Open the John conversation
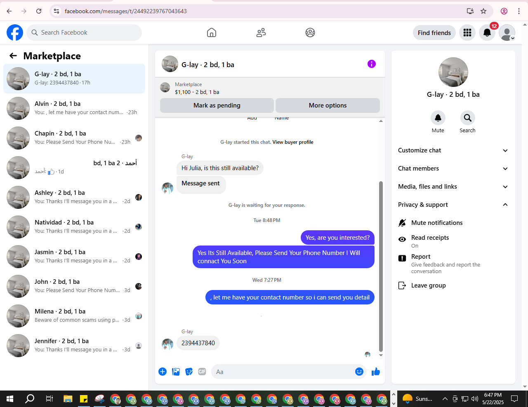 [x=74, y=286]
